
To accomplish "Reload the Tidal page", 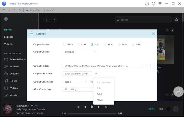I will (x=20, y=10).
